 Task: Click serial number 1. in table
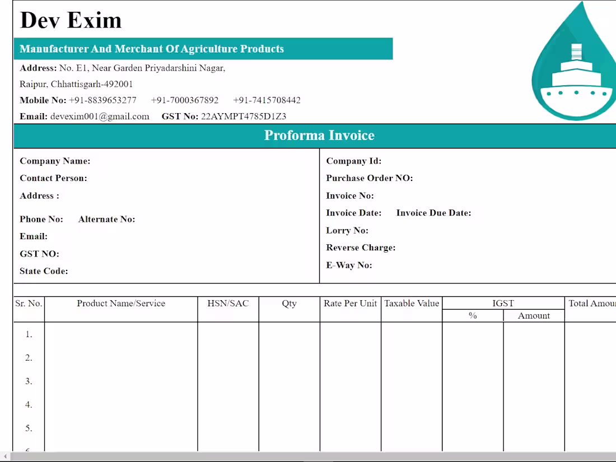click(29, 334)
